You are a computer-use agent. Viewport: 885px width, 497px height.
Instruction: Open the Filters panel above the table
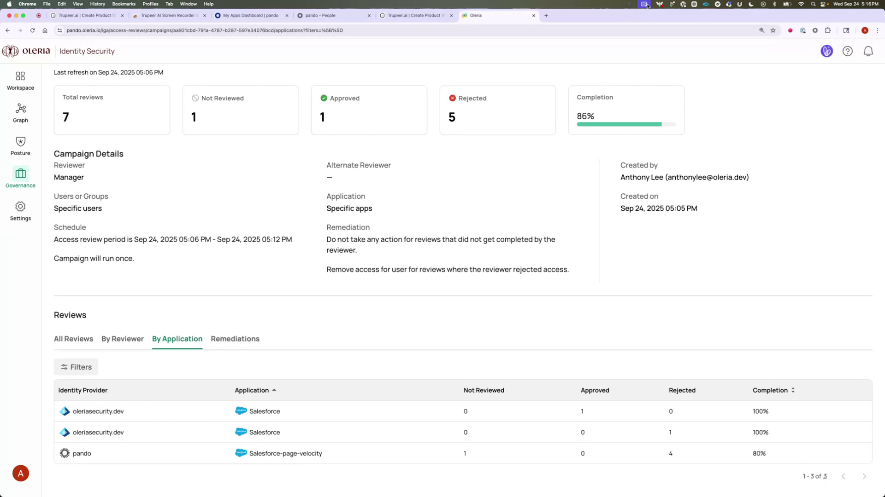(x=76, y=367)
